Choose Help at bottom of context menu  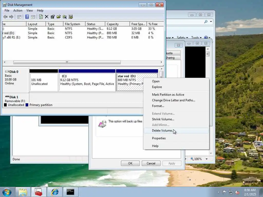pos(176,146)
